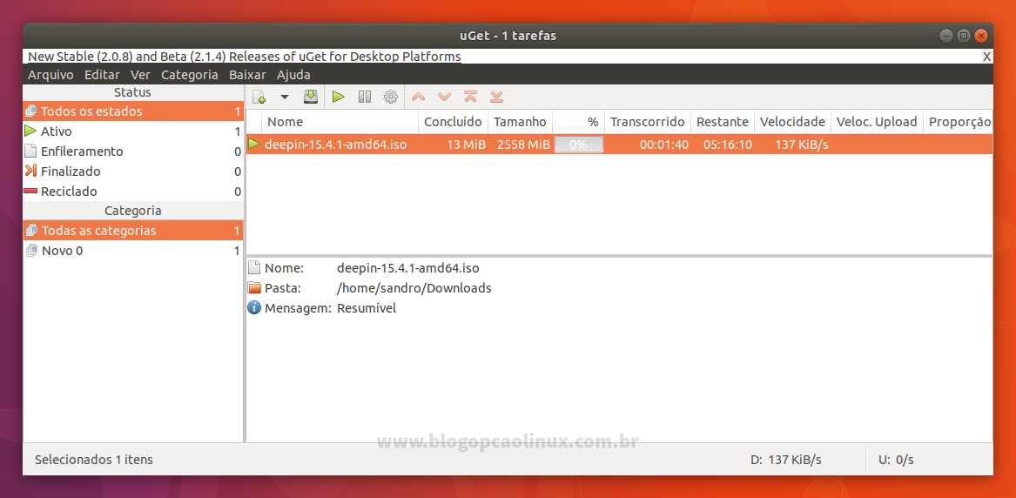Open the Arquivo menu
The width and height of the screenshot is (1016, 498).
pos(50,75)
